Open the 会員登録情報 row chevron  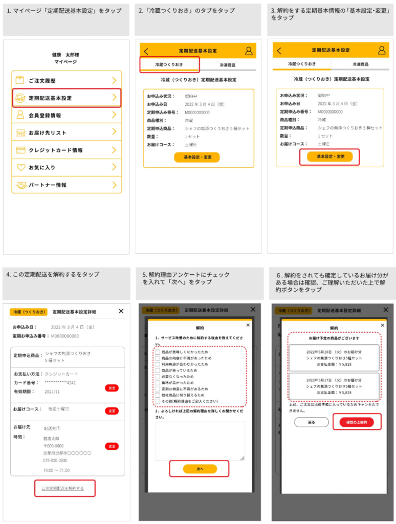pos(114,115)
